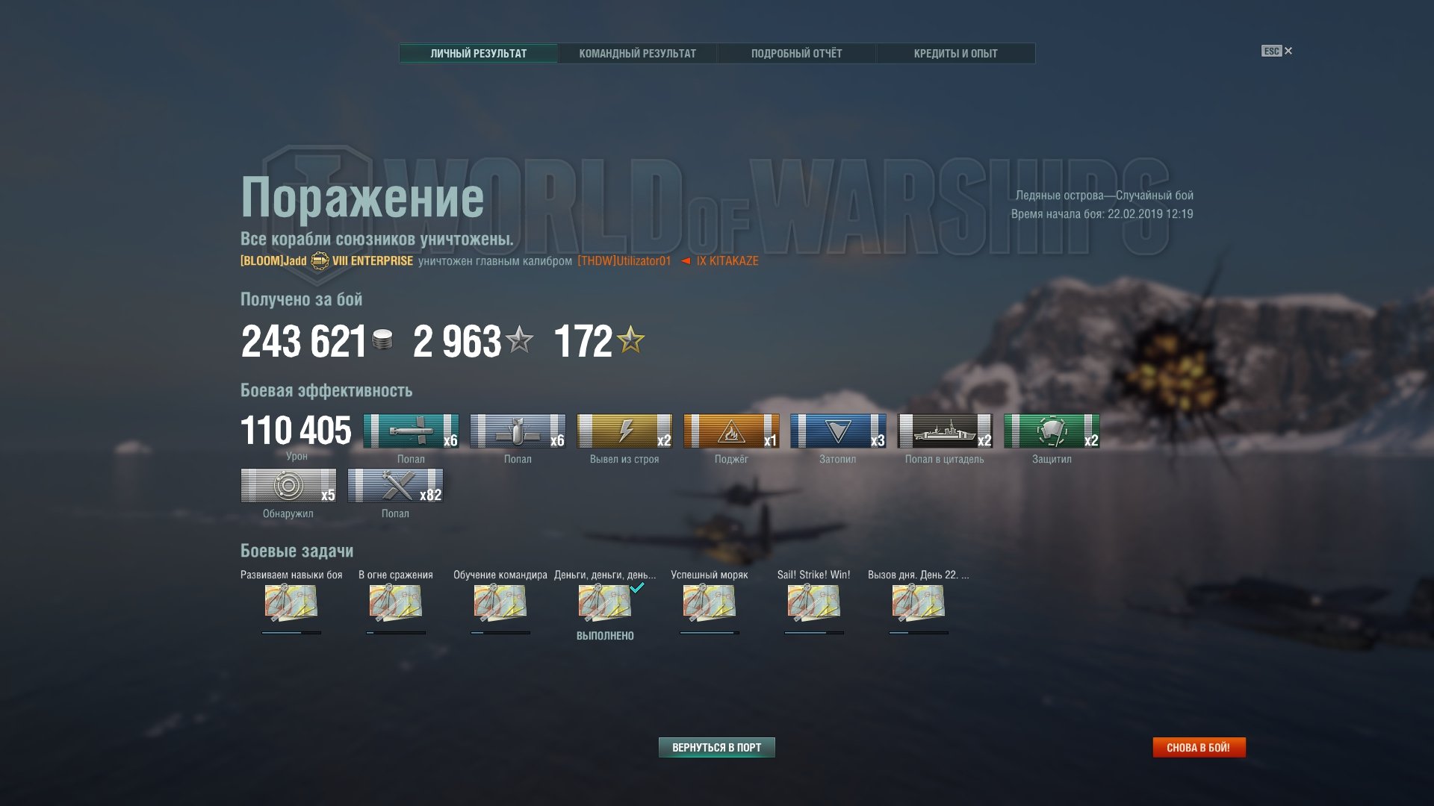The width and height of the screenshot is (1434, 806).
Task: Click the flooding 'Затопил' ribbon icon
Action: coord(838,431)
